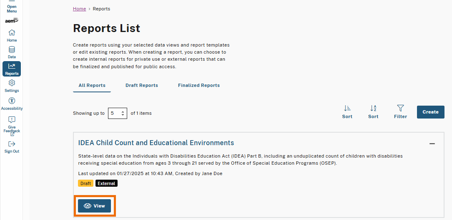Switch to the Draft Reports tab

(142, 85)
